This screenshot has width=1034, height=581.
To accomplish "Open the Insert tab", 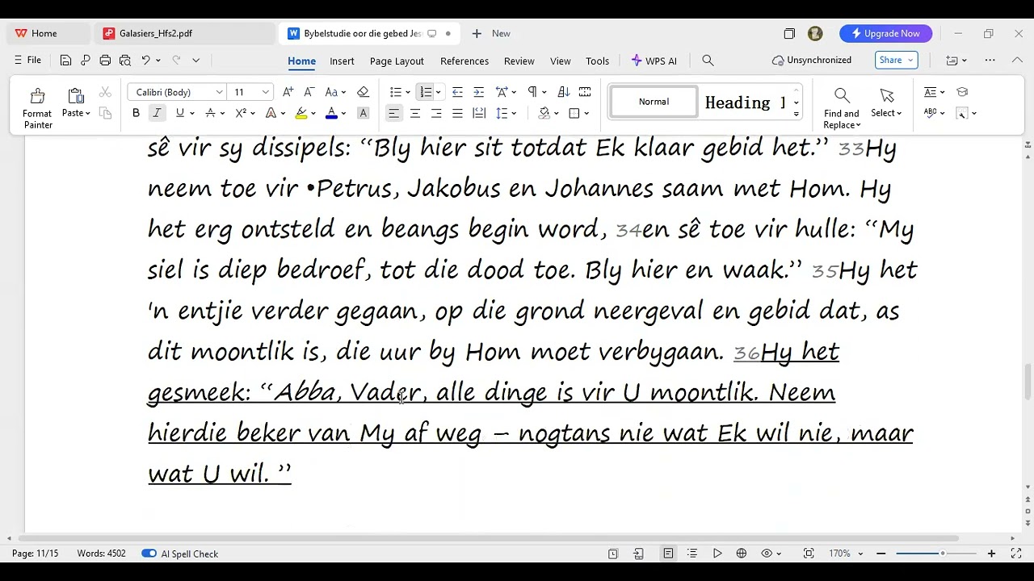I will (342, 61).
